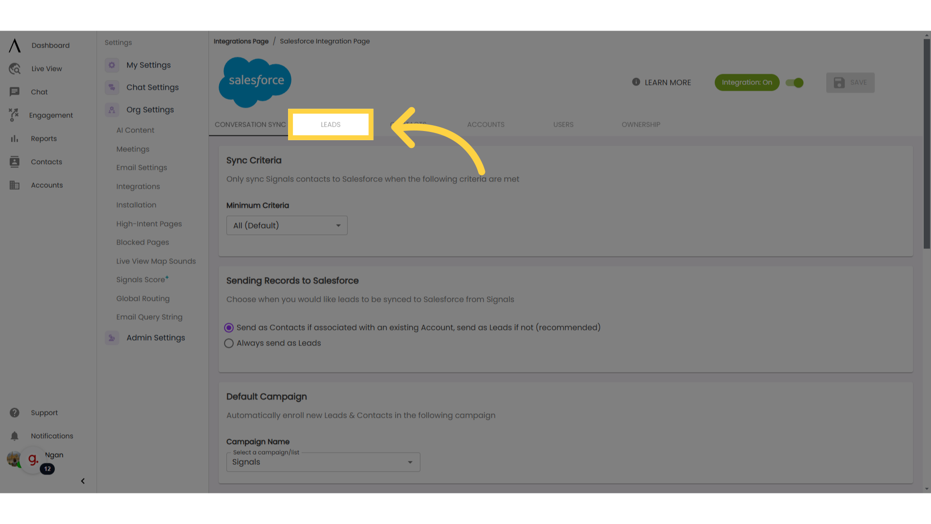The height and width of the screenshot is (524, 931).
Task: Click the page vertical scrollbar thumb
Action: (x=927, y=144)
